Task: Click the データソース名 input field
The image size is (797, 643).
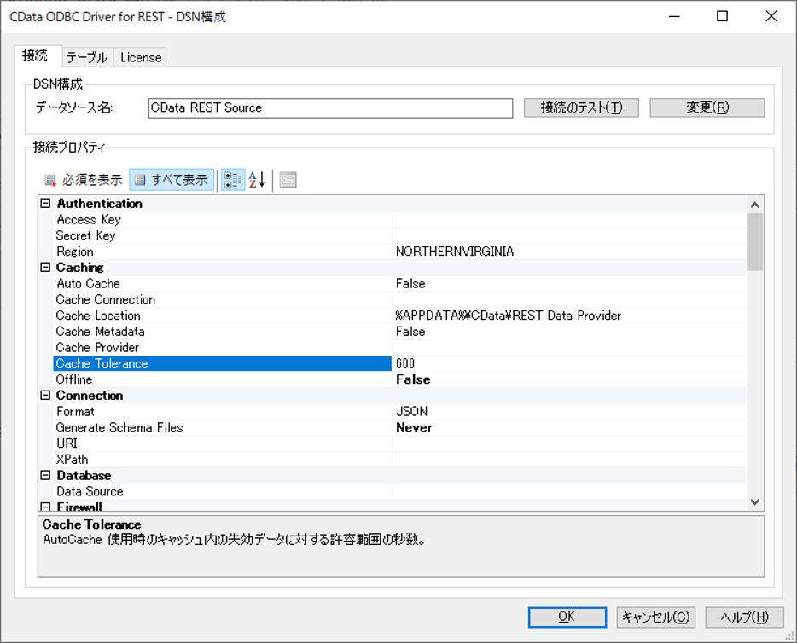Action: (329, 107)
